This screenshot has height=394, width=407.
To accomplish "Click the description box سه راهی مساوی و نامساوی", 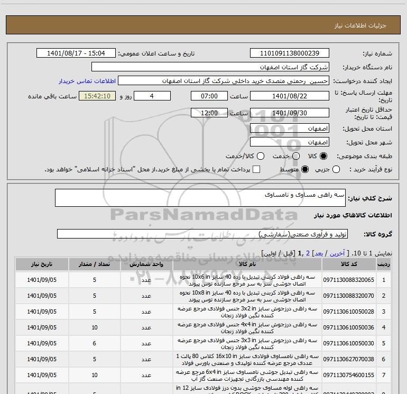I will pyautogui.click(x=200, y=198).
